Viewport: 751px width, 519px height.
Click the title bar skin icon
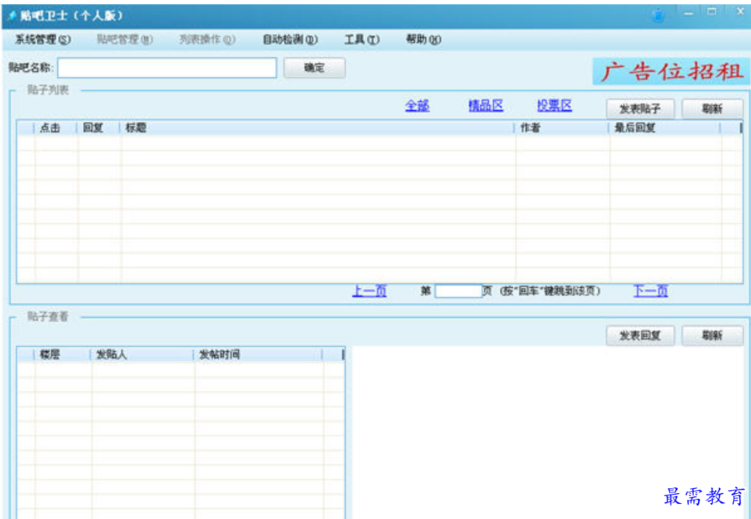[x=659, y=15]
